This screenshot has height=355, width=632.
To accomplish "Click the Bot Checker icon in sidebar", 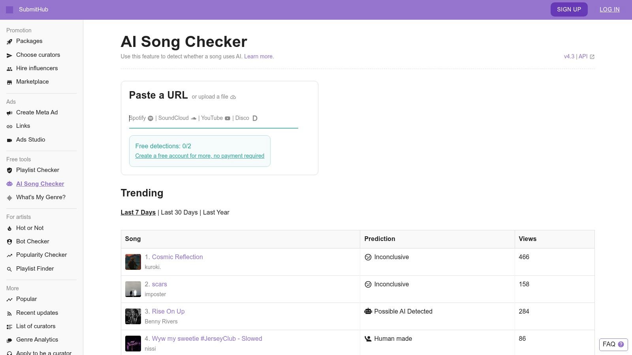I will pos(9,242).
